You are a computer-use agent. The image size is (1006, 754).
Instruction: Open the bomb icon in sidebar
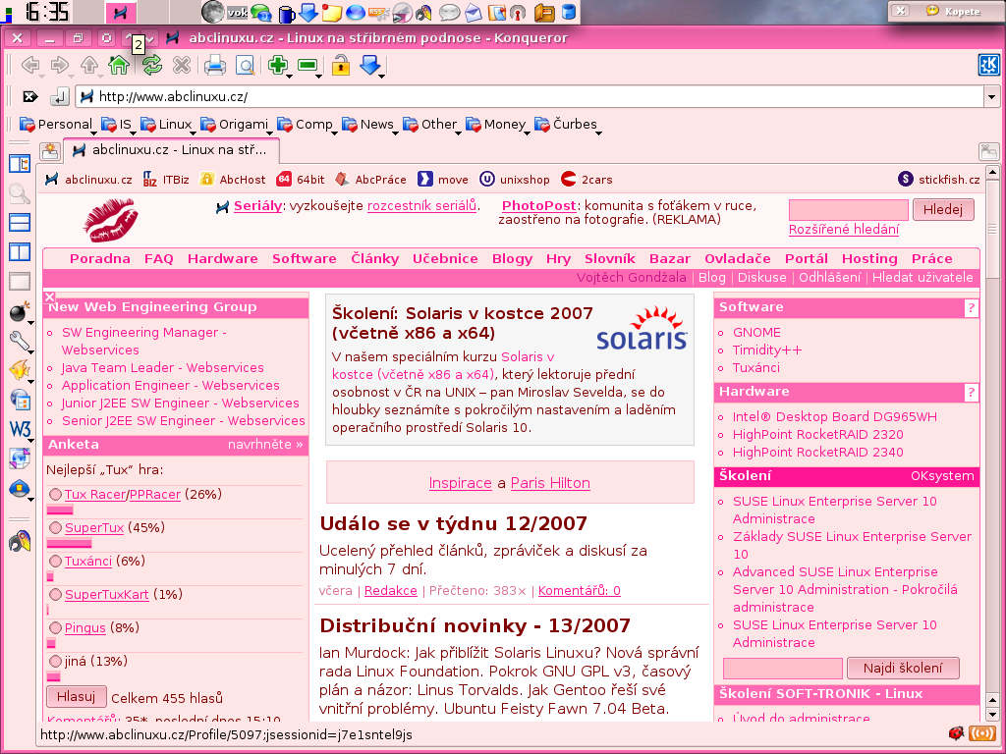(x=20, y=311)
